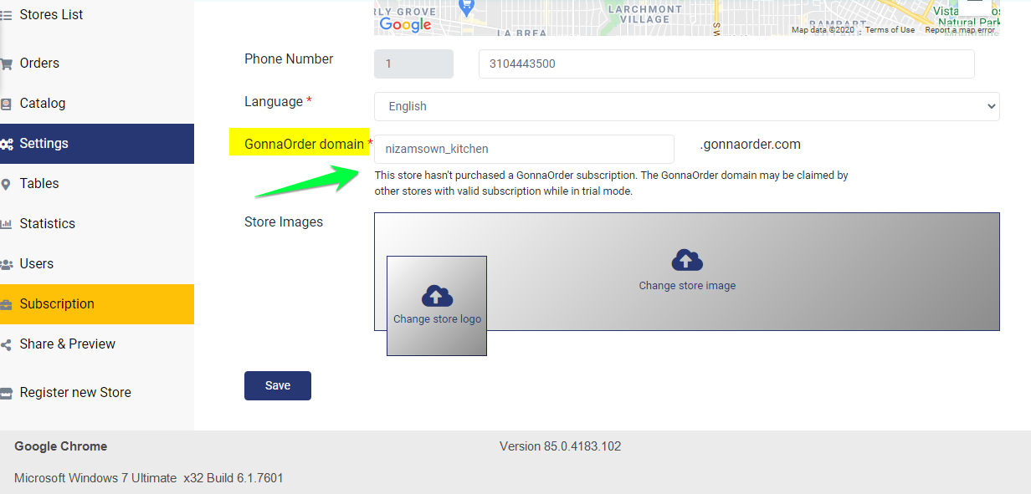This screenshot has width=1031, height=494.
Task: Save the store settings
Action: 278,385
